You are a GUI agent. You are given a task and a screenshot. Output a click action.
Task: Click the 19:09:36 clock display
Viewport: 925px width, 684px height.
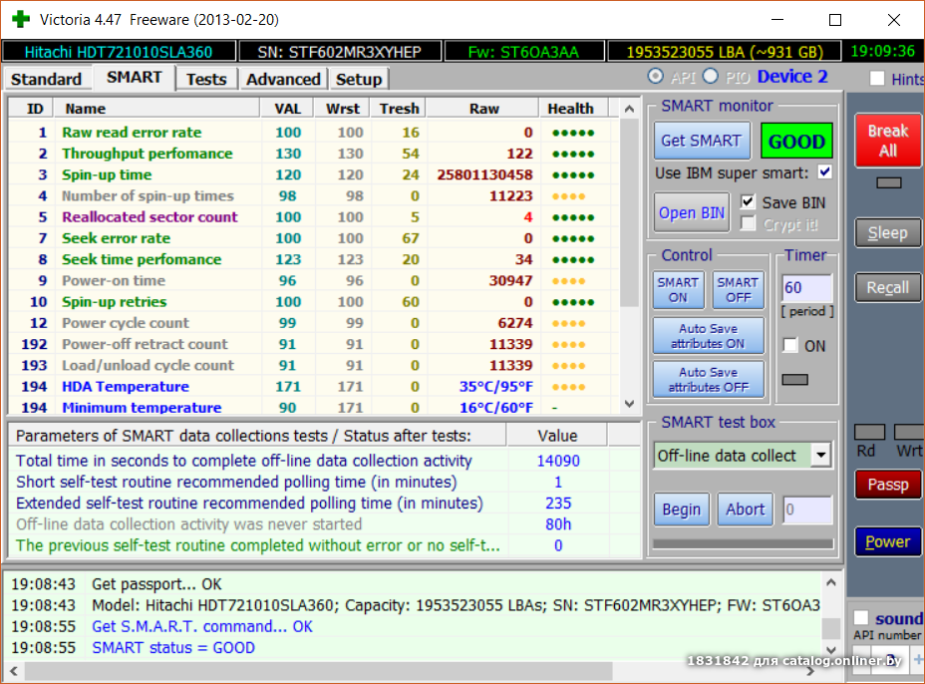point(882,51)
